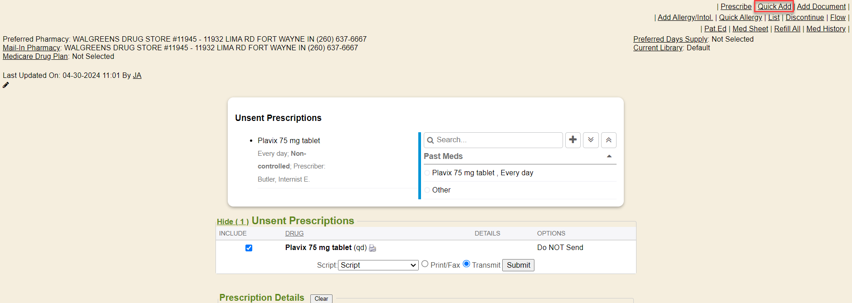Hide the Unsent Prescriptions list
Viewport: 852px width, 303px height.
point(232,221)
